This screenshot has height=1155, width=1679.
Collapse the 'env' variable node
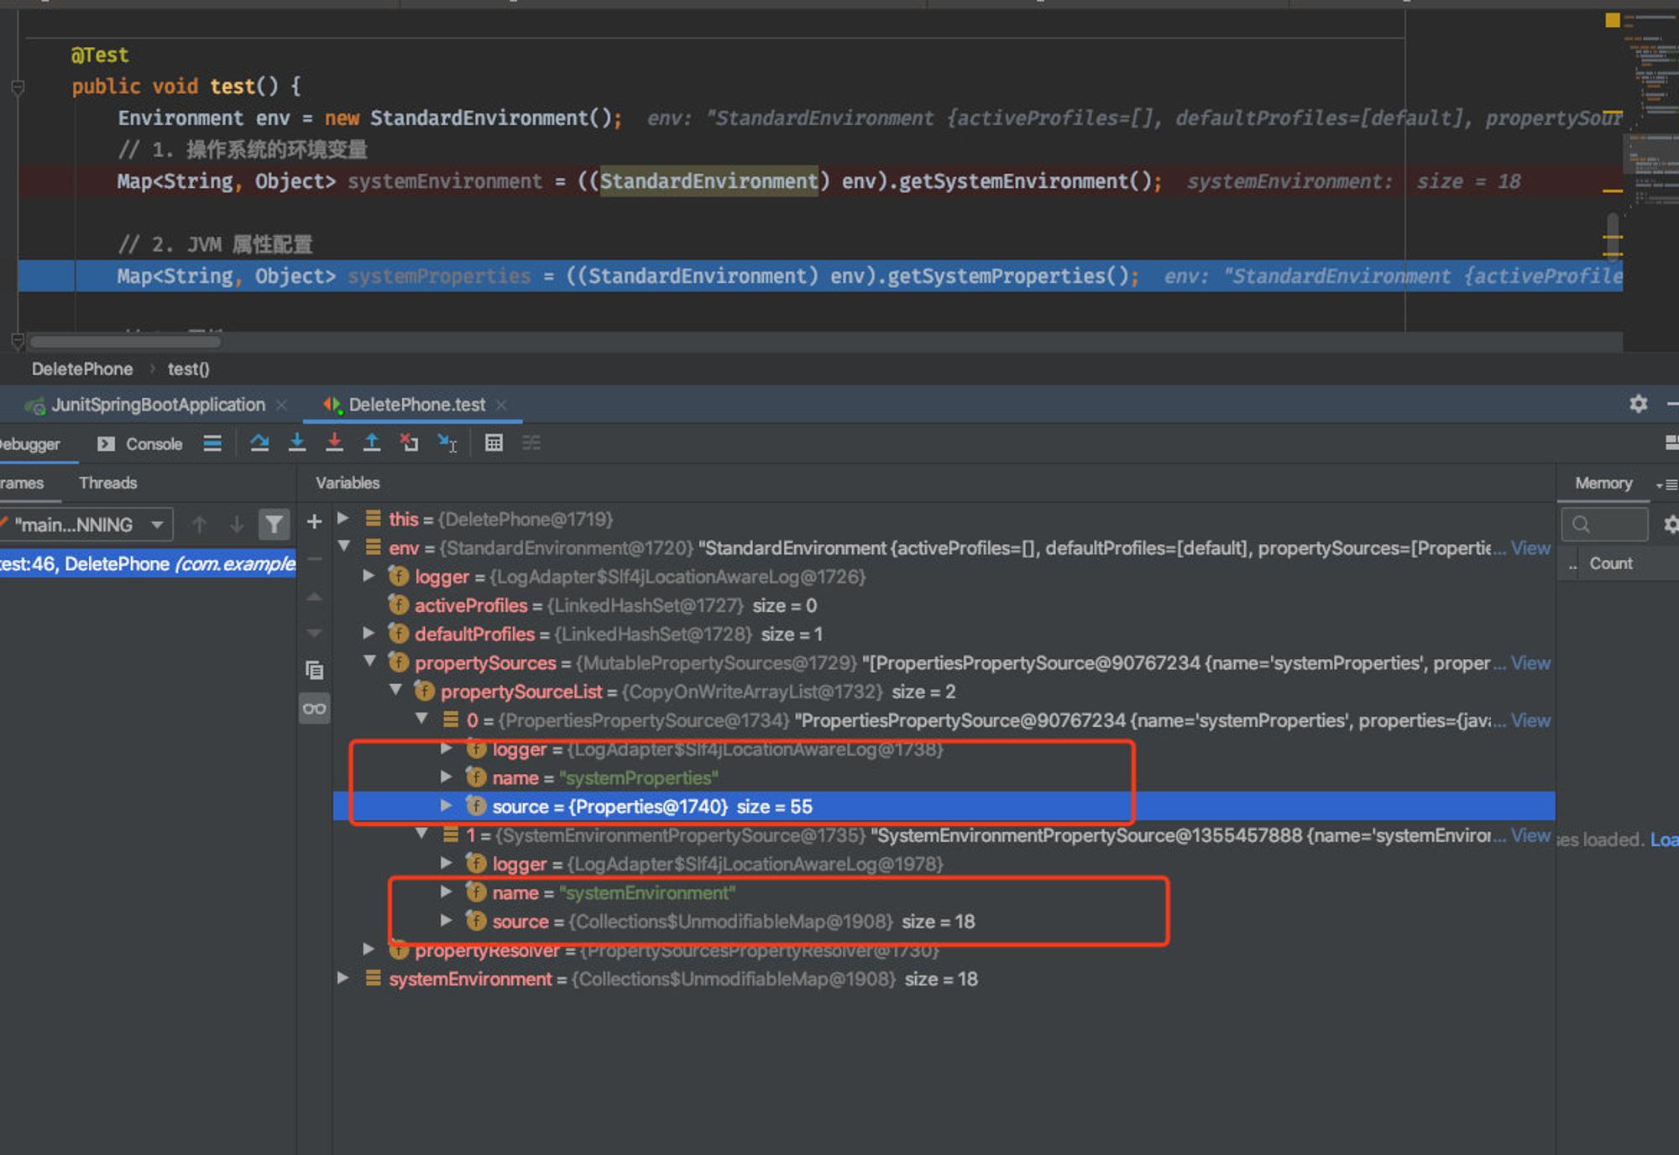(x=343, y=546)
